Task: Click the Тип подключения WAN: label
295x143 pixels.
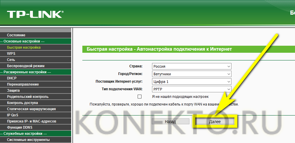Action: point(122,89)
